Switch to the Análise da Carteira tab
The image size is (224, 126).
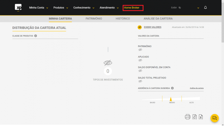click(x=158, y=19)
